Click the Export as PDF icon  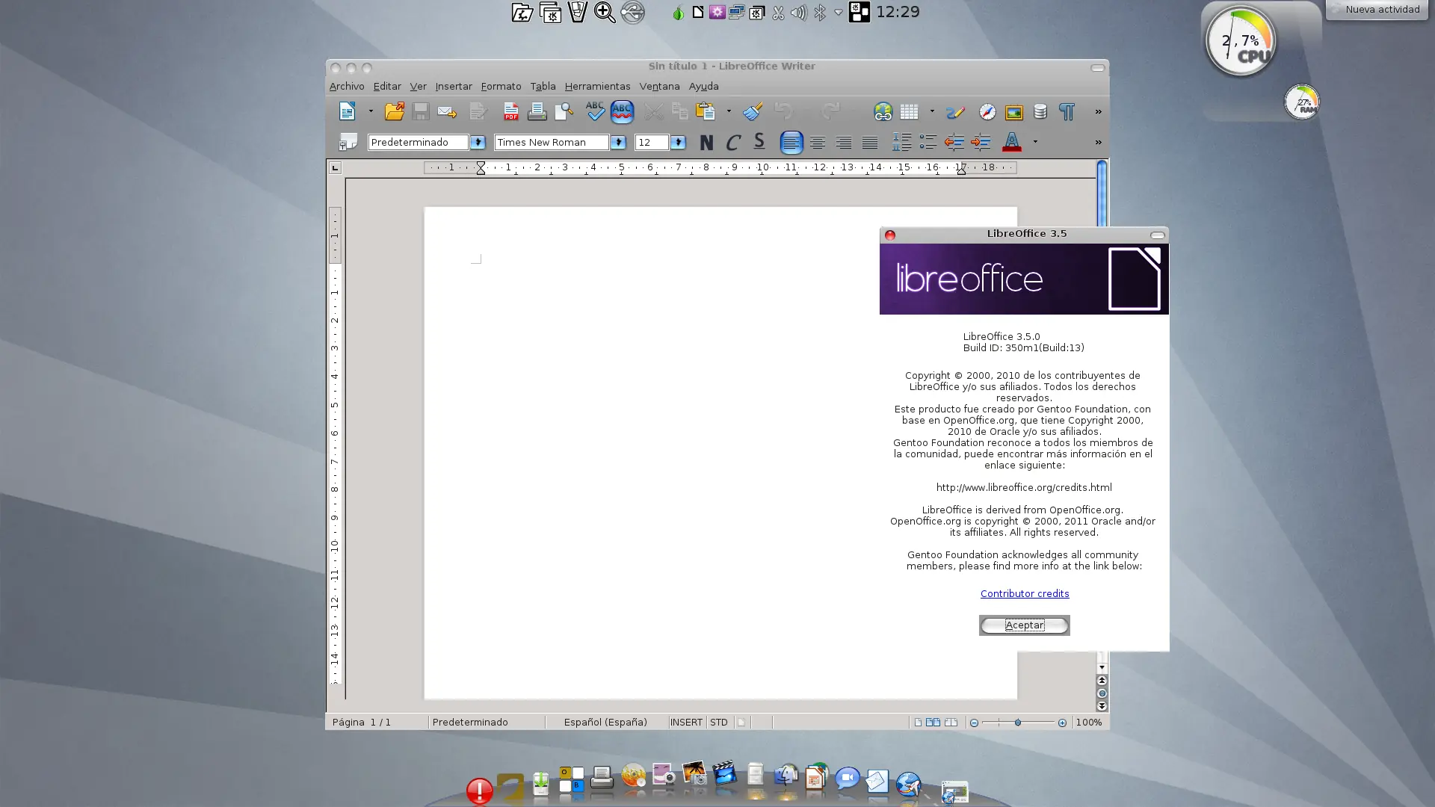click(510, 112)
